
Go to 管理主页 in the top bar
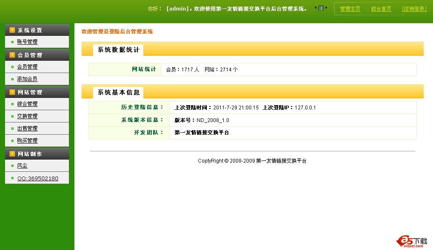pos(350,9)
